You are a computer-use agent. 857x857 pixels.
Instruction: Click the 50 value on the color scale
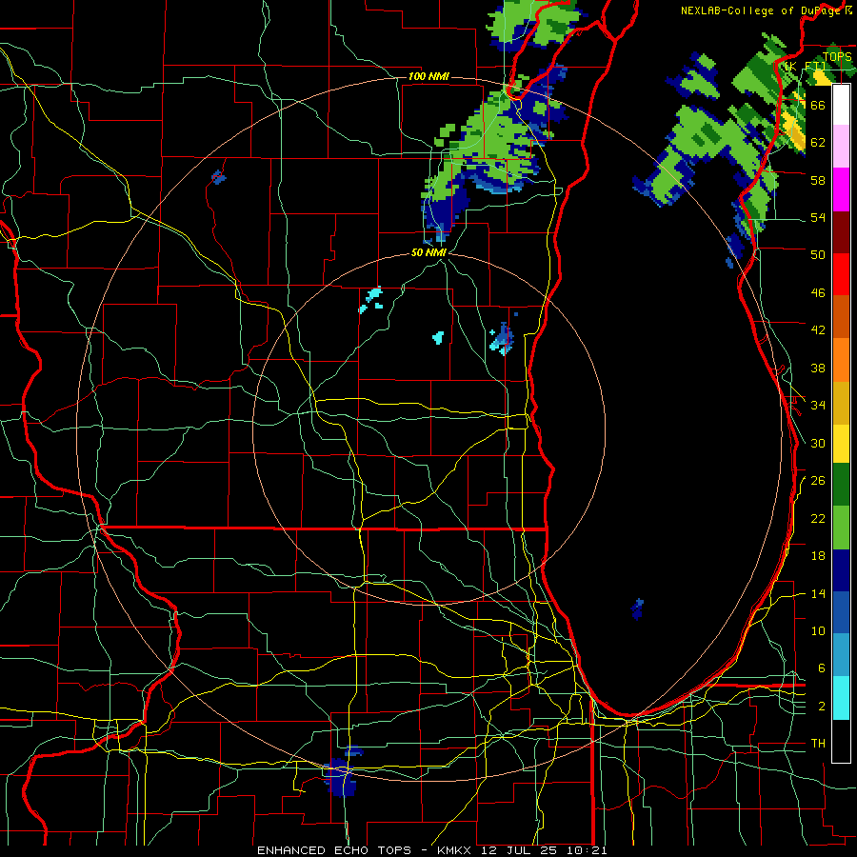(x=818, y=255)
